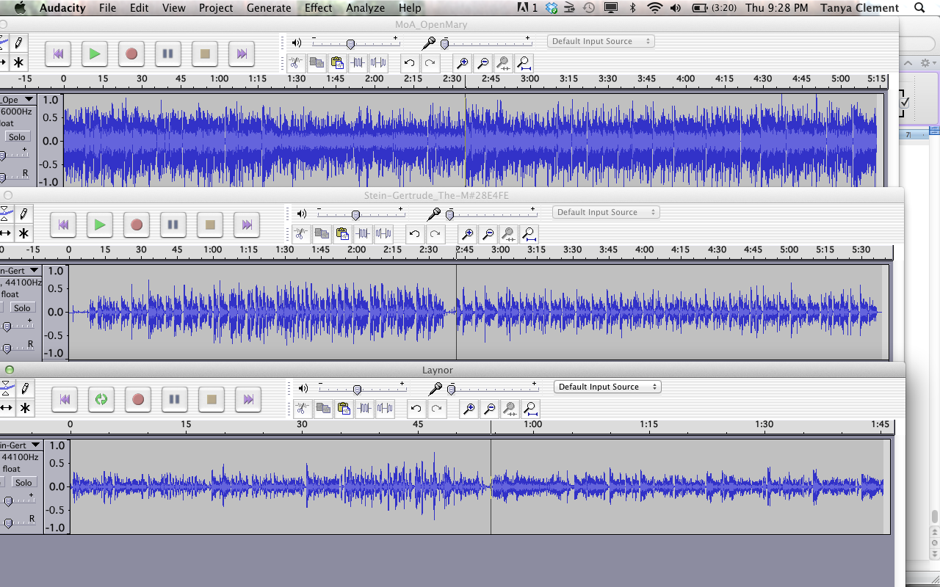Zoom in on the Laynor window
Viewport: 940px width, 587px height.
[469, 409]
